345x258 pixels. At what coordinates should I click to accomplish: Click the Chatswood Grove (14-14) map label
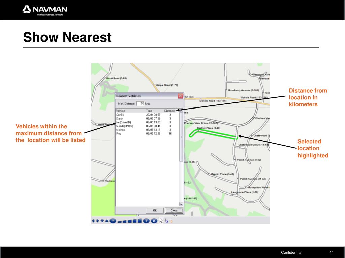(253, 145)
